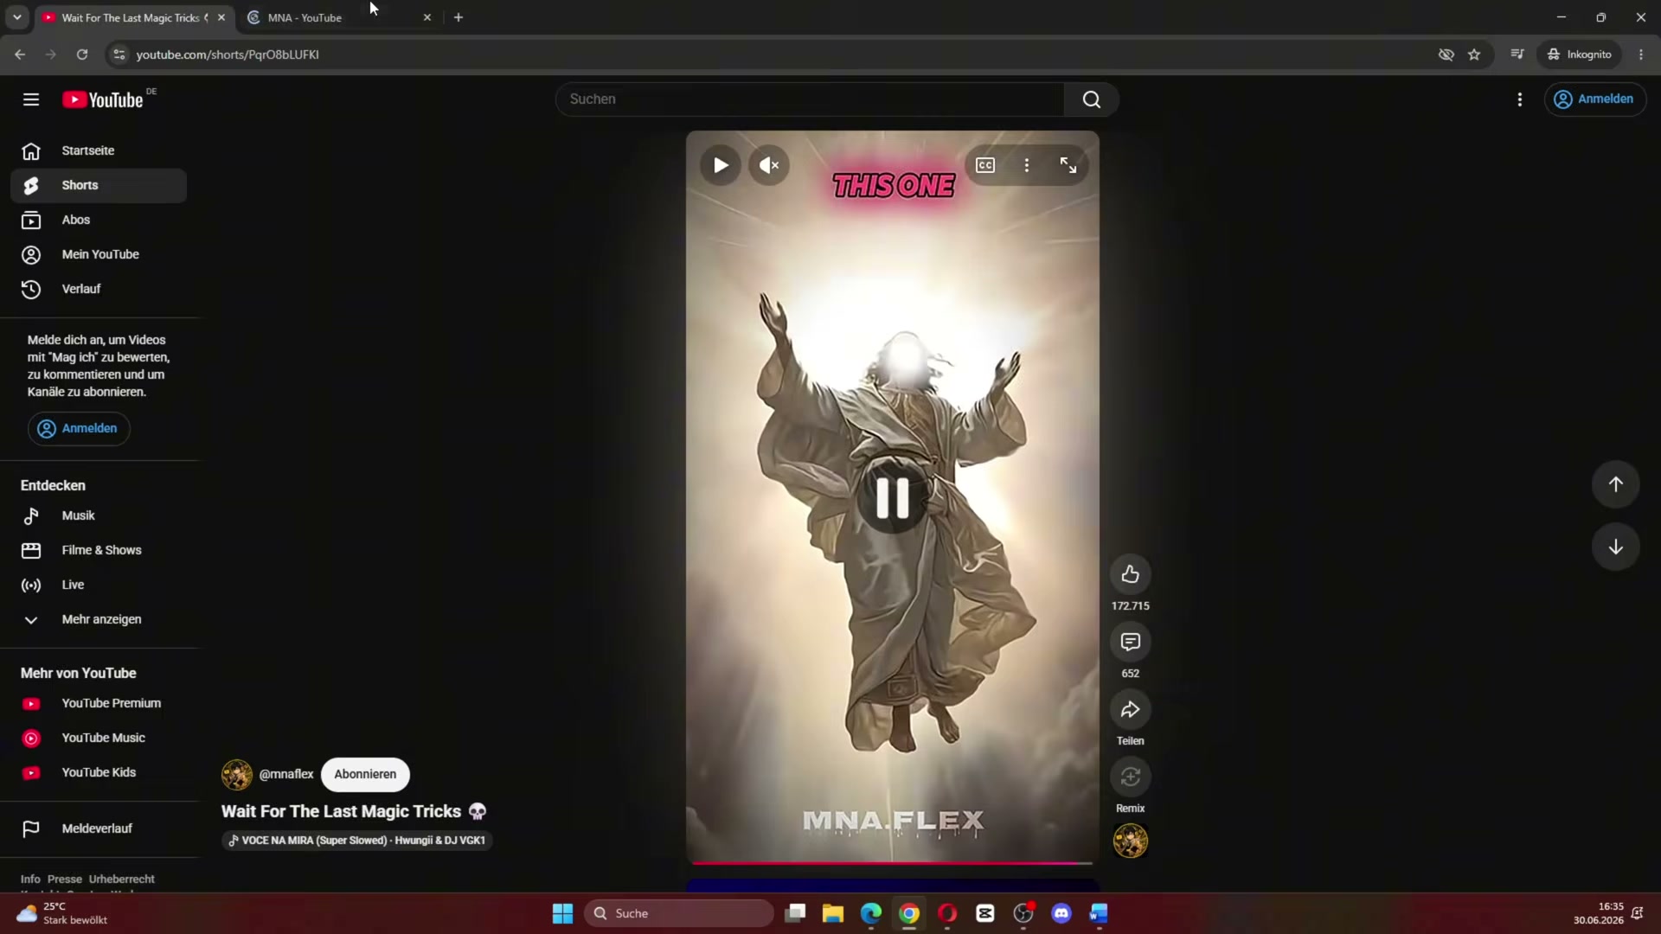Open Verlauf history page
This screenshot has width=1661, height=934.
coord(99,289)
